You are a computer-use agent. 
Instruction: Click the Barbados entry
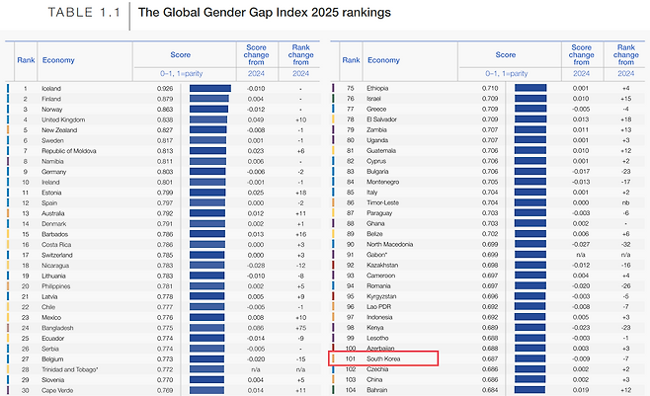[x=54, y=234]
